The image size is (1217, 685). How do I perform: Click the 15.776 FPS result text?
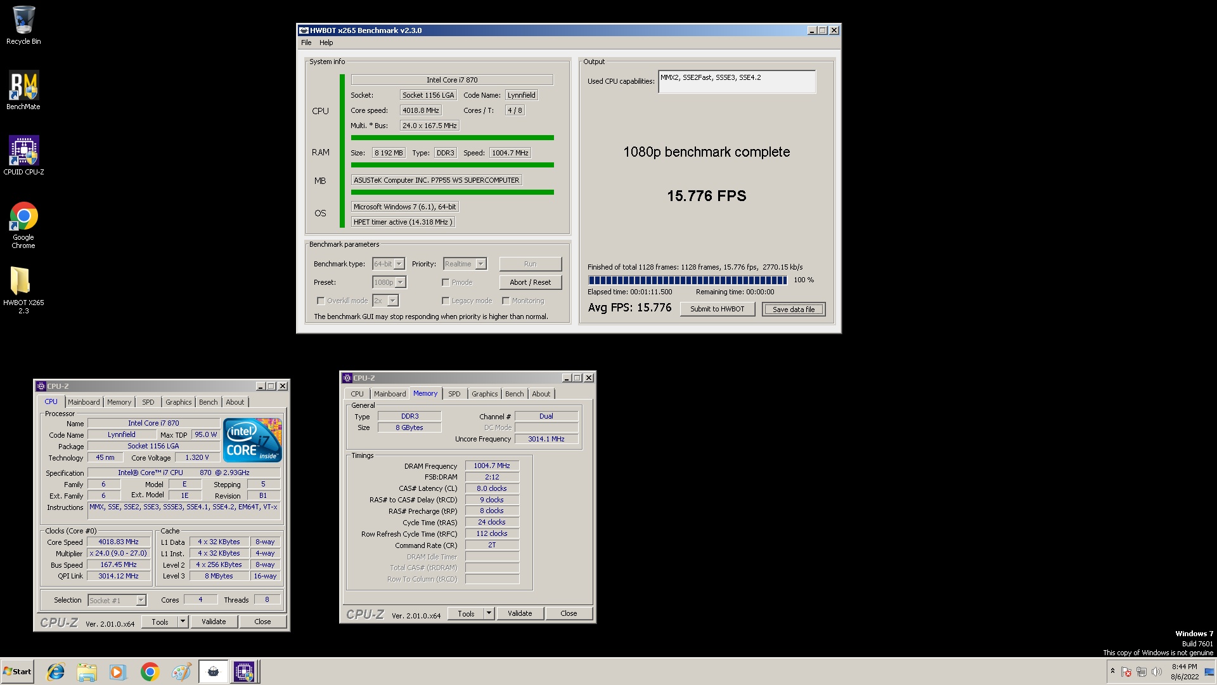706,196
